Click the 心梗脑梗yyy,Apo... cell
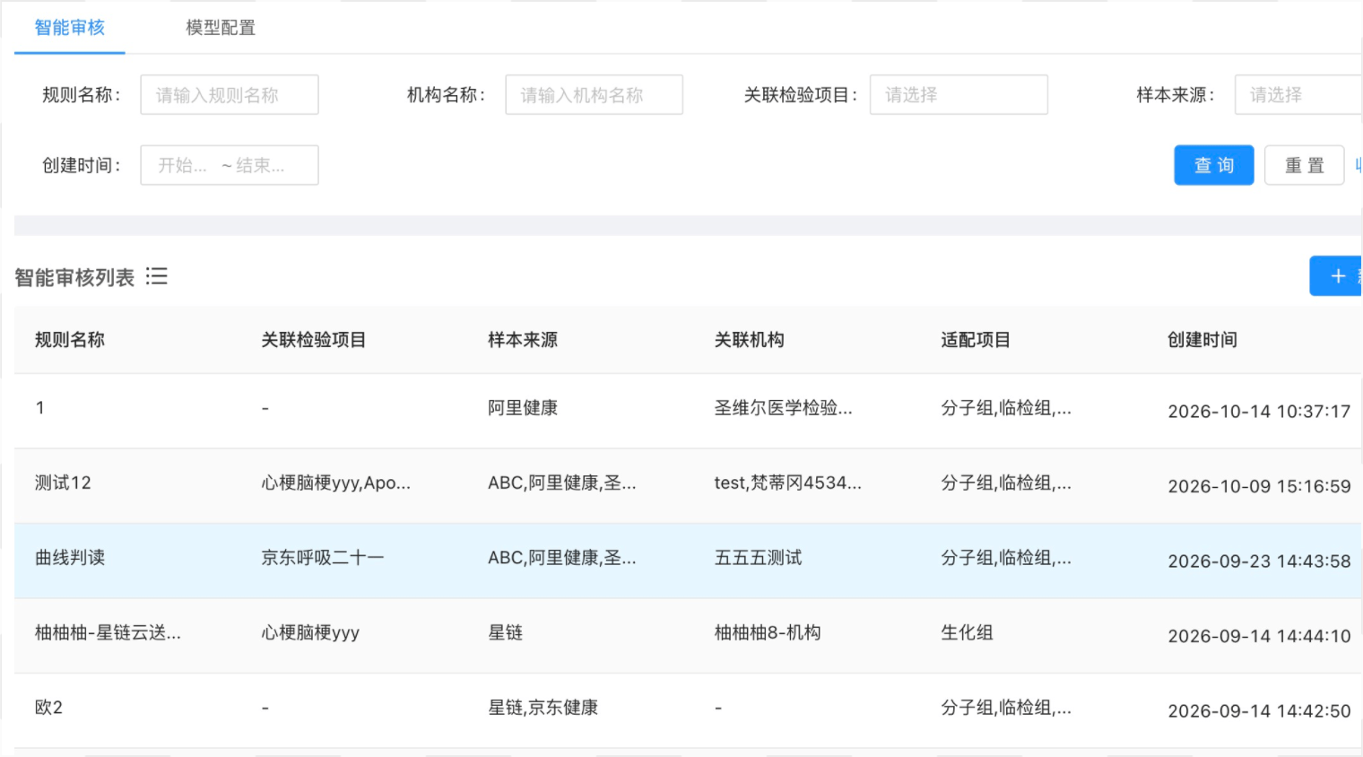The image size is (1363, 757). (x=336, y=483)
